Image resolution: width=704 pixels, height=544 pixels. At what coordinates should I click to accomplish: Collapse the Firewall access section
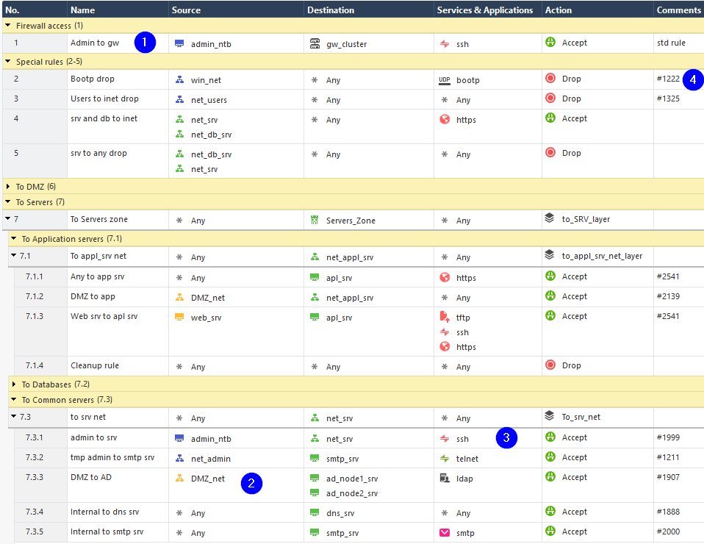7,26
